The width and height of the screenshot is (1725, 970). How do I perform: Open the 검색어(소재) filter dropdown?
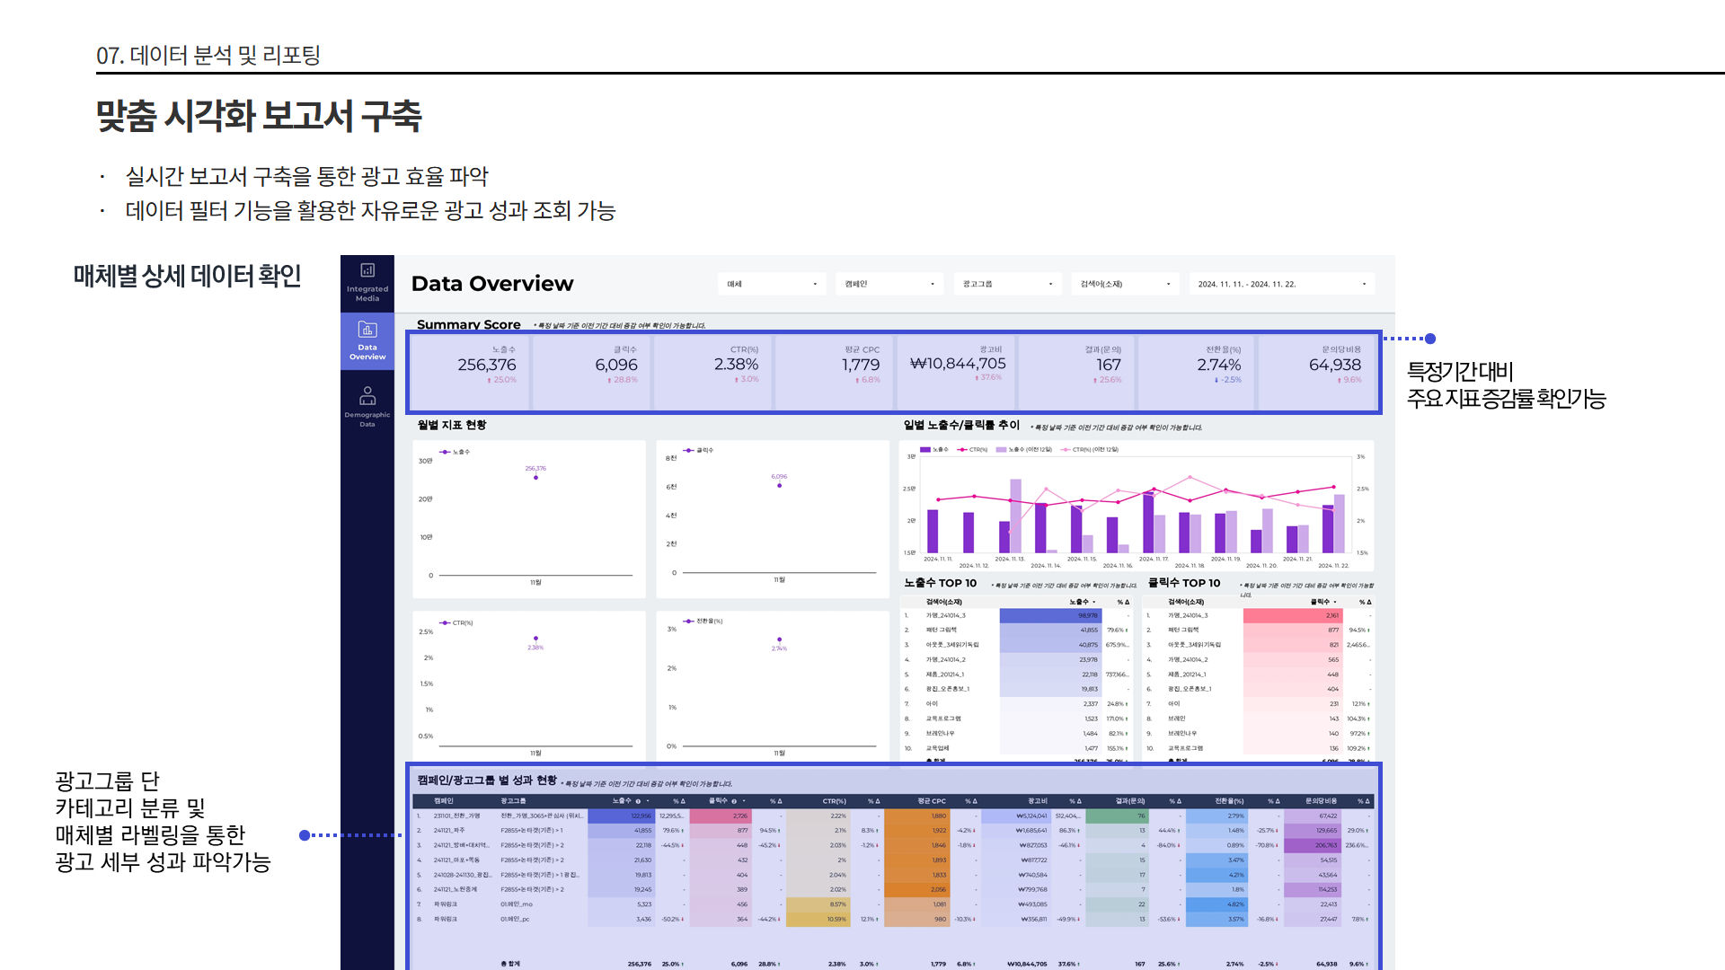(1125, 284)
